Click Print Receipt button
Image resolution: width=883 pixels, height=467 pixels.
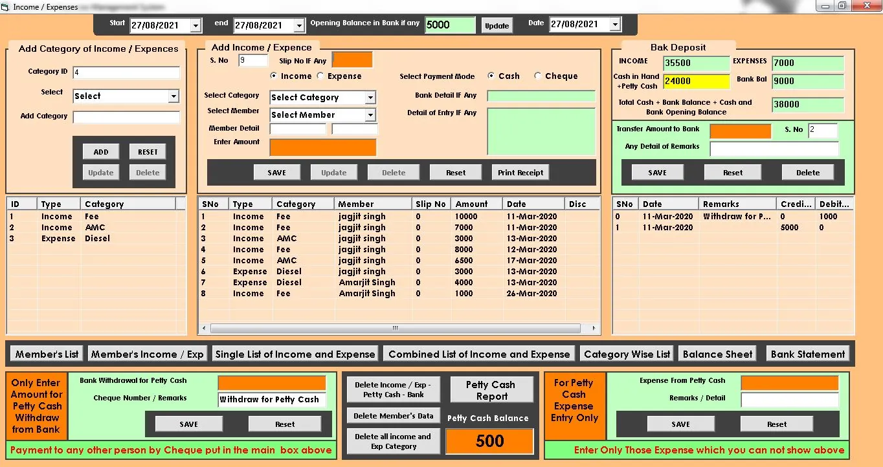click(x=520, y=173)
